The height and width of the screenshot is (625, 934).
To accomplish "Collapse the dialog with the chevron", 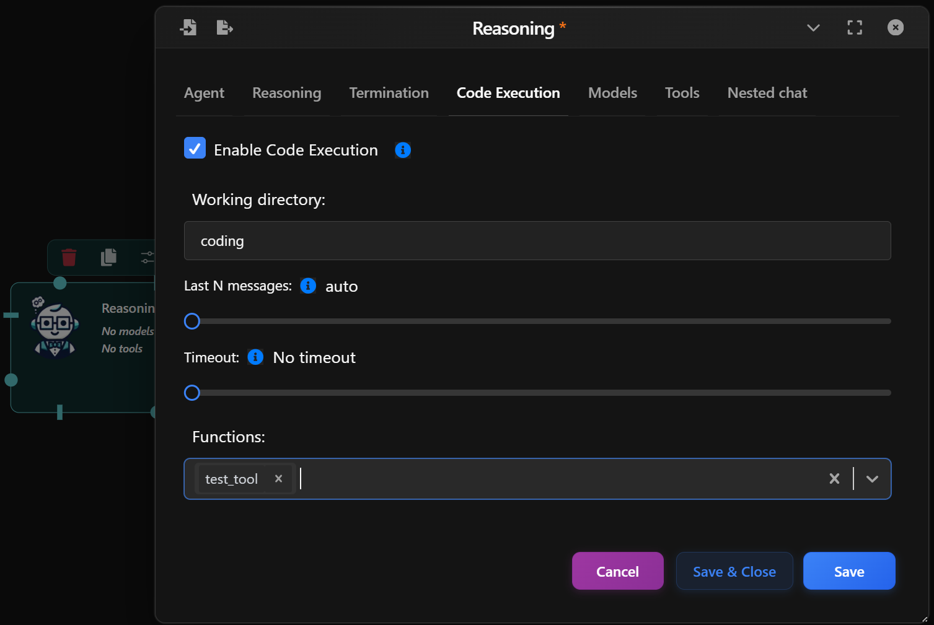I will pos(813,27).
